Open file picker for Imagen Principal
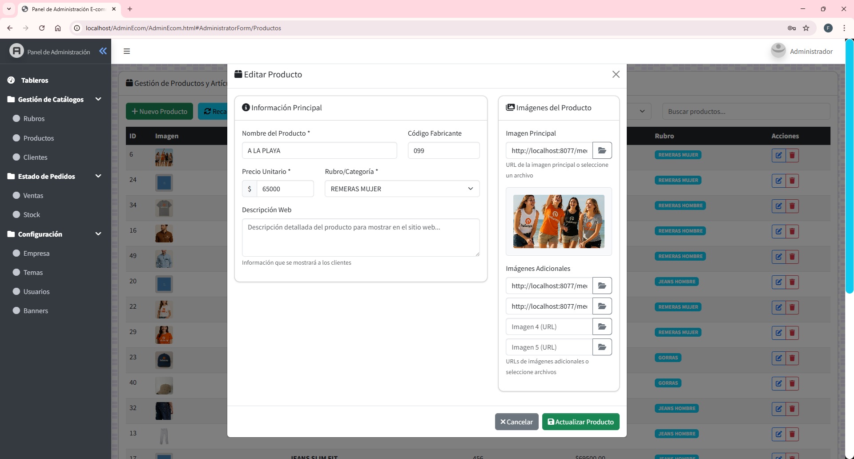 602,150
